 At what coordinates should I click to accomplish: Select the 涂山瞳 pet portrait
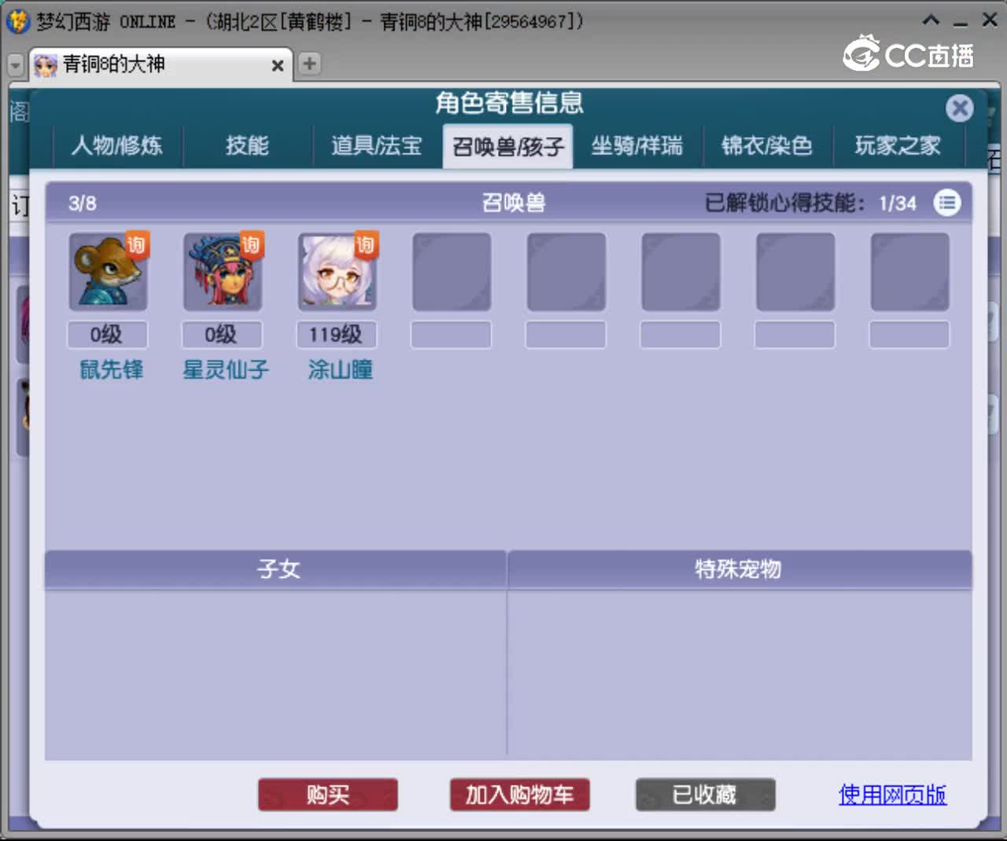338,272
